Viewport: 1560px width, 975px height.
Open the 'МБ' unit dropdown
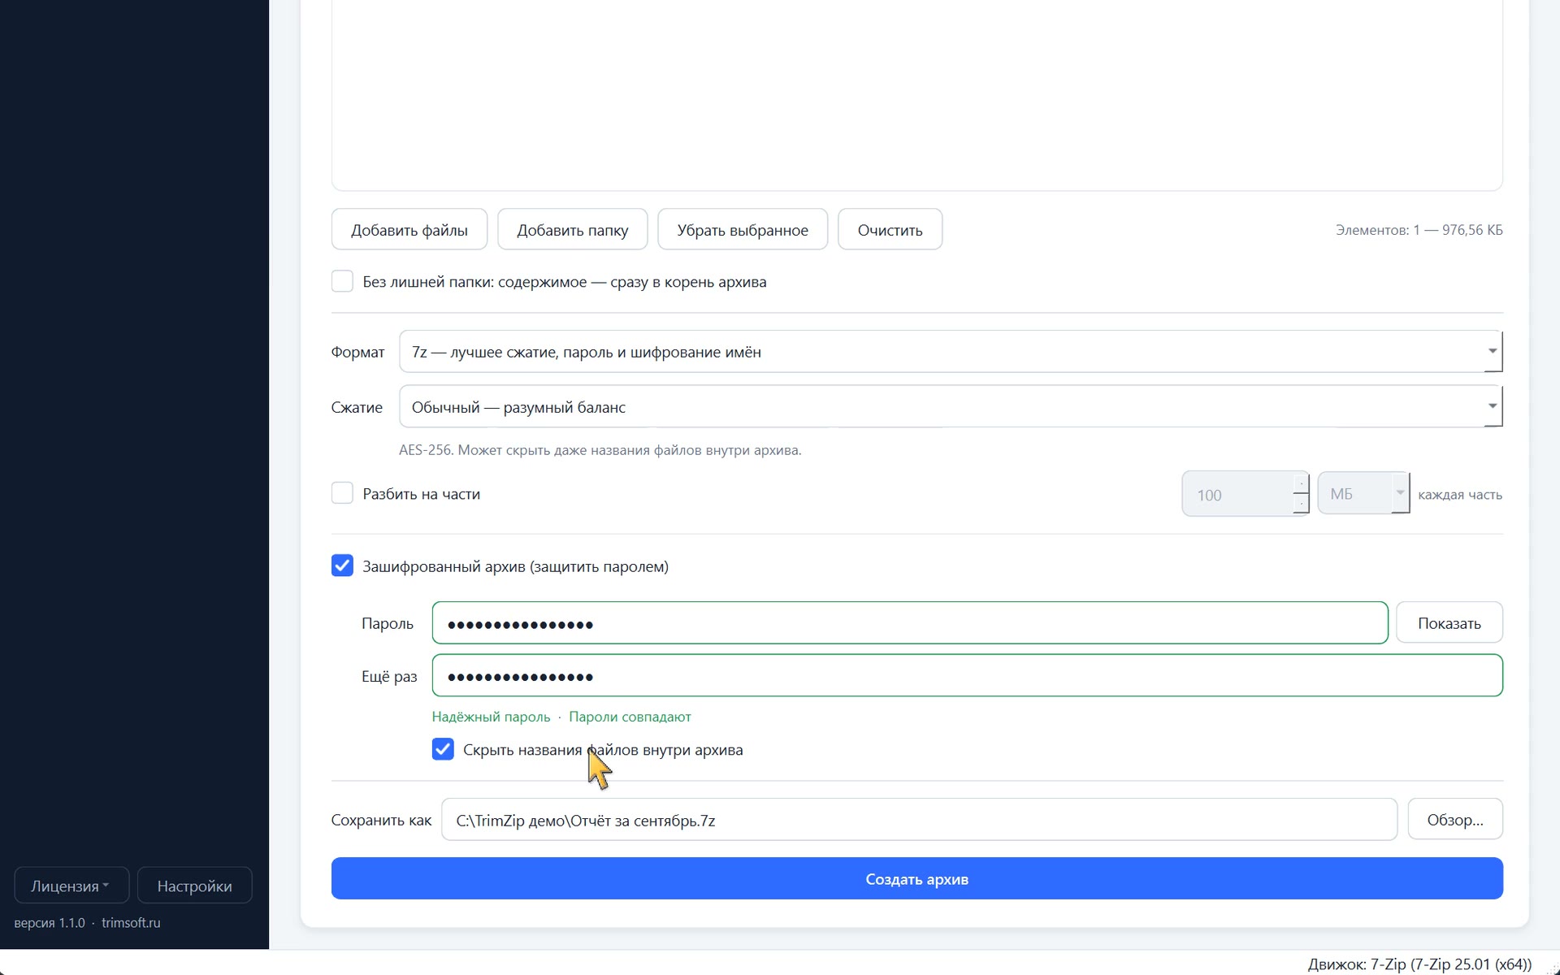[x=1363, y=493]
